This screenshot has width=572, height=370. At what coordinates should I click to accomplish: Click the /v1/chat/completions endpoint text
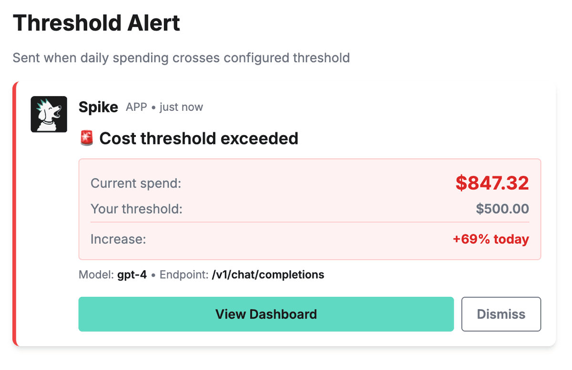(x=267, y=274)
